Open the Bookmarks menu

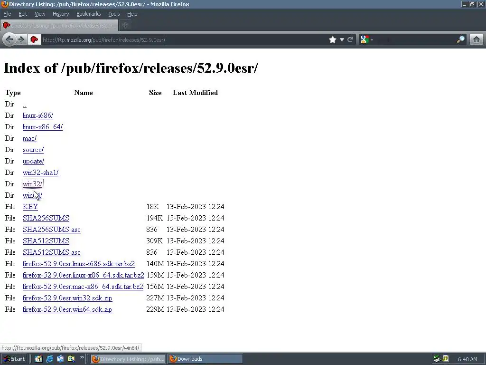click(x=88, y=14)
